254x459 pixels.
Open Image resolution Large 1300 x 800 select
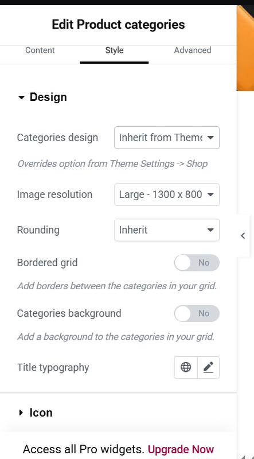point(167,195)
